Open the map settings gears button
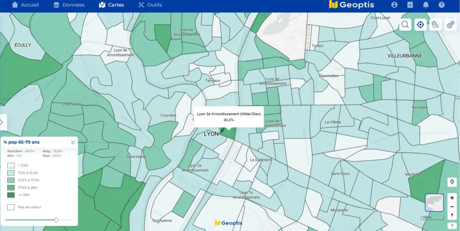The image size is (460, 231). click(451, 25)
